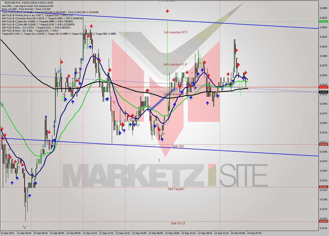Image resolution: width=329 pixels, height=236 pixels.
Task: Click the red 0.5321 price tag
Action: 323,187
